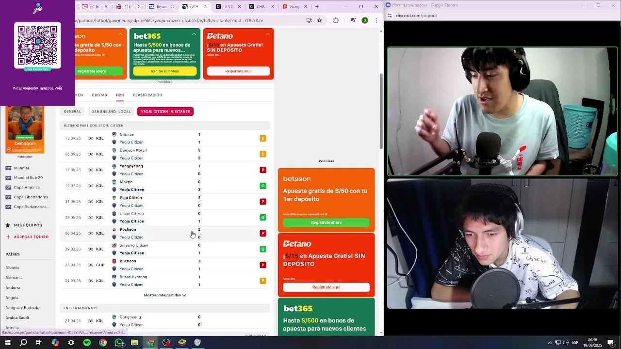
Task: Select the GANGNEUNG - LOCAL filter
Action: [111, 111]
